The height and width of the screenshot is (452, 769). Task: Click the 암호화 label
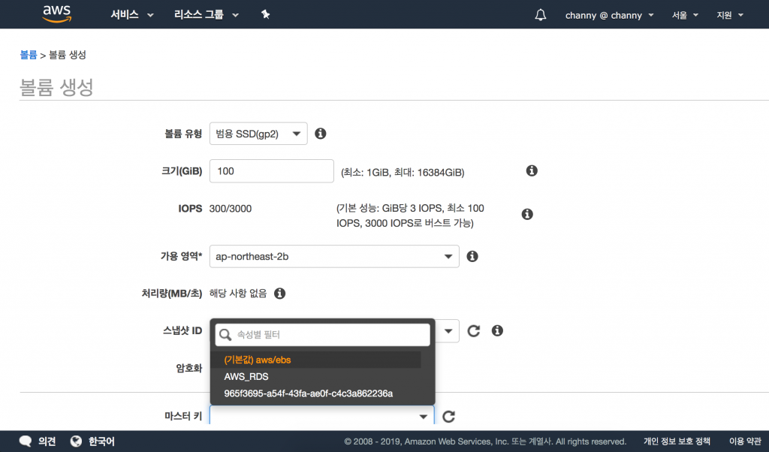(x=189, y=368)
